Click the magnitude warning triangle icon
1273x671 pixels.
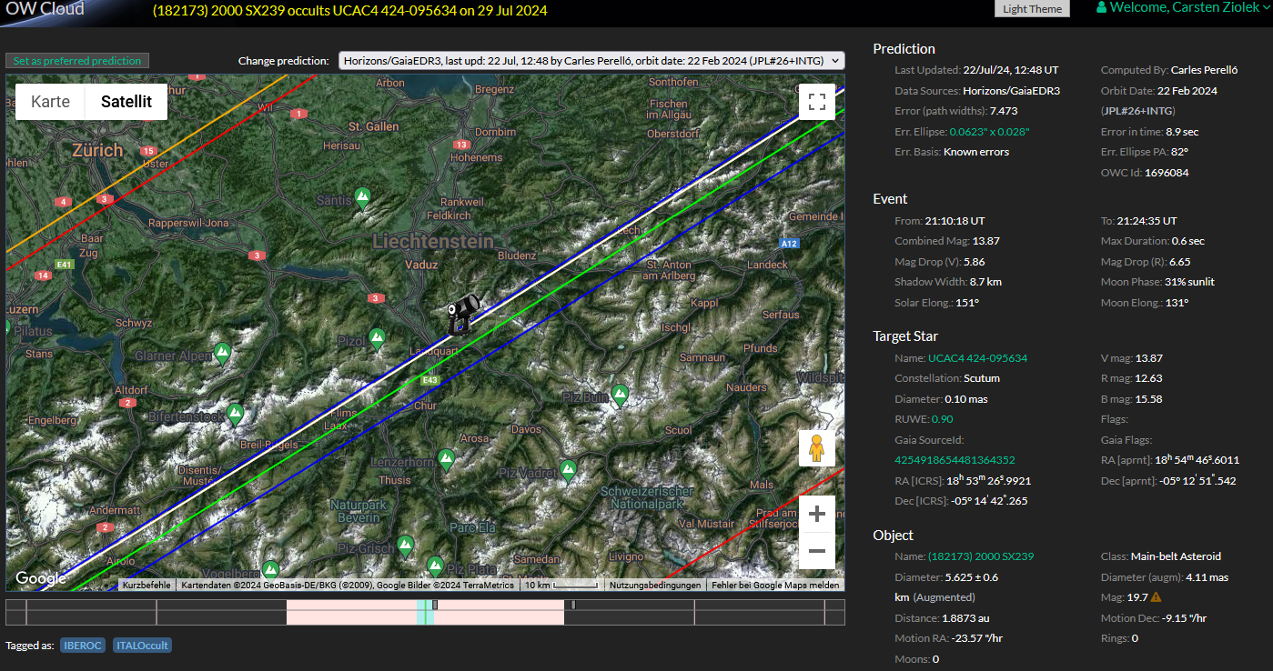[x=1156, y=597]
